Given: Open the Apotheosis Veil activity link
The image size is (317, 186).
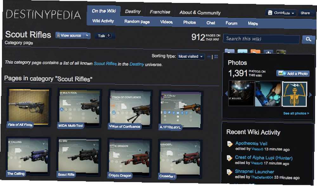Looking at the screenshot, I should click(x=251, y=143).
